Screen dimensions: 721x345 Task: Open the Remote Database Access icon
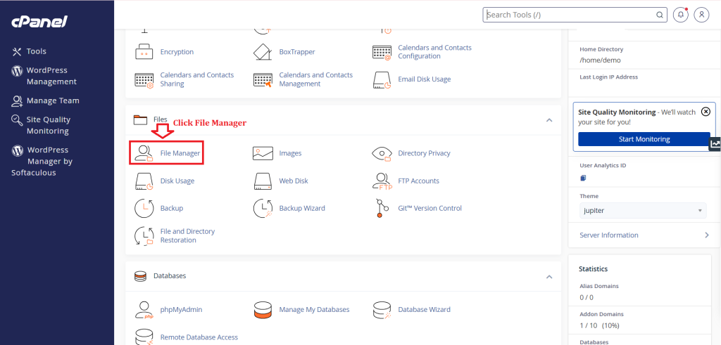(144, 337)
